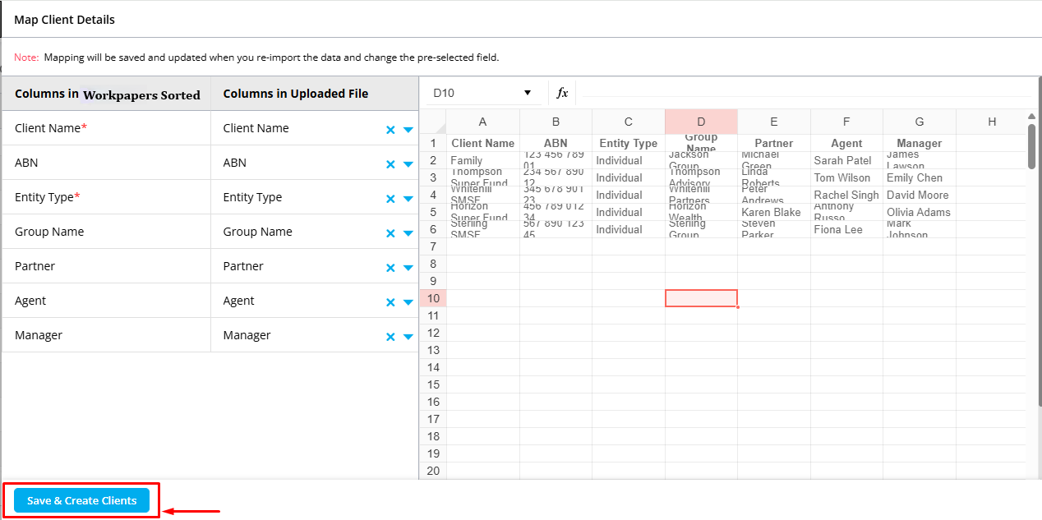This screenshot has height=520, width=1042.
Task: Open the Manager mapping dropdown arrow
Action: point(408,337)
